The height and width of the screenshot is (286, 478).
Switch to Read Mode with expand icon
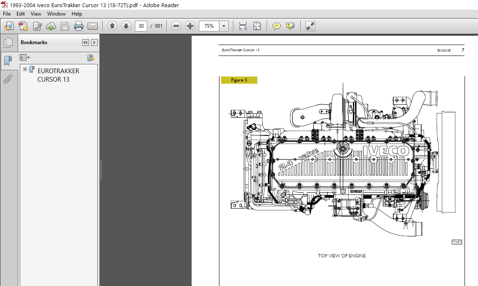coord(310,26)
